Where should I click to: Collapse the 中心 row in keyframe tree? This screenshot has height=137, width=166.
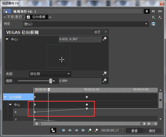(10, 105)
